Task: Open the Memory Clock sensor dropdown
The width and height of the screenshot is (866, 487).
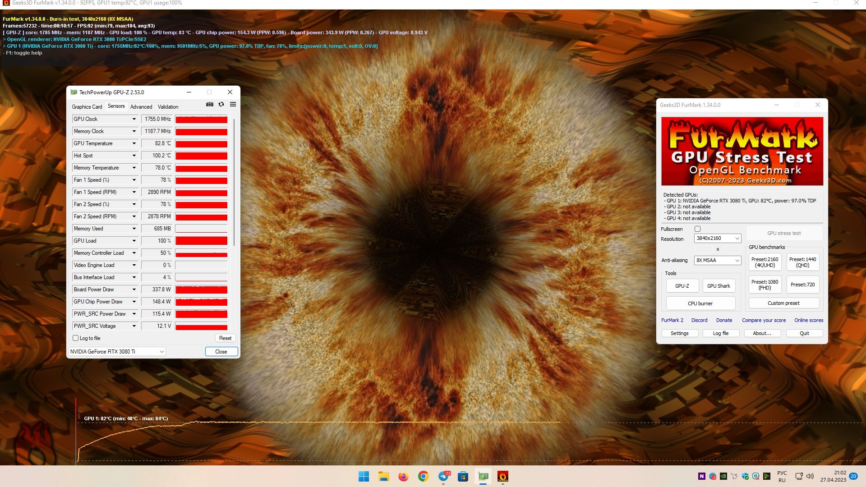Action: (x=134, y=131)
